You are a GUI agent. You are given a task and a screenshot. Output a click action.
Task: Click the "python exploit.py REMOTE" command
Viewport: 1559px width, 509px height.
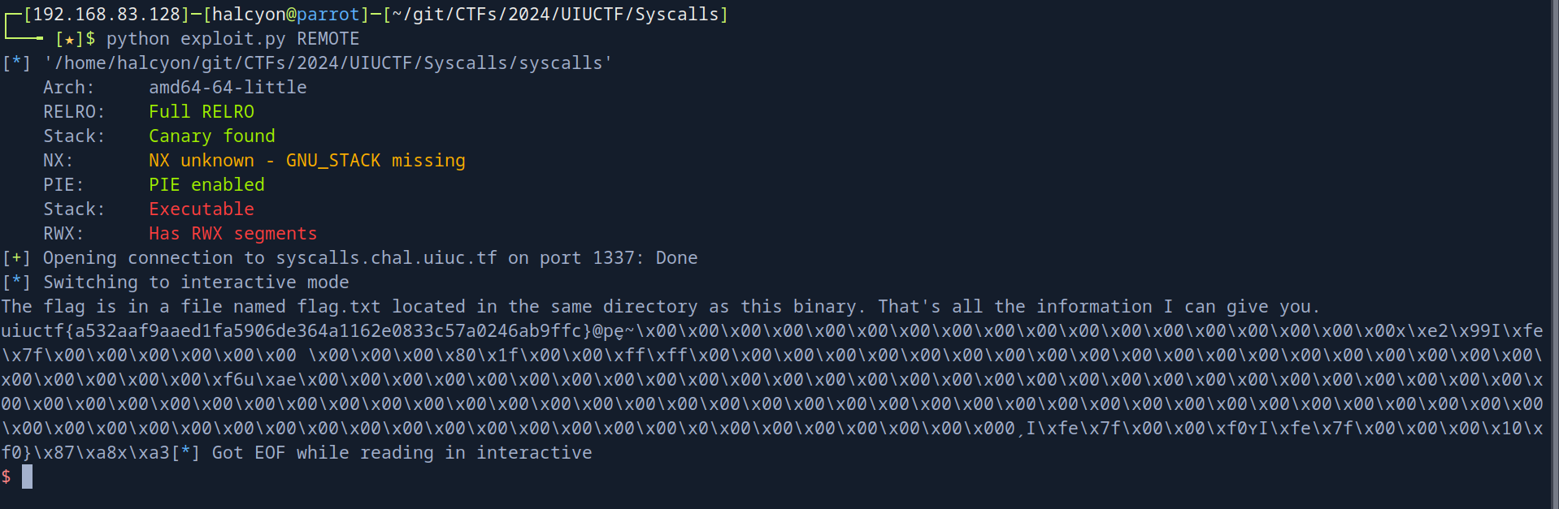pyautogui.click(x=232, y=39)
